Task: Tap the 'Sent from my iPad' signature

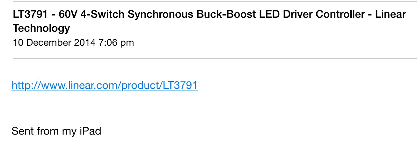Action: click(x=56, y=131)
